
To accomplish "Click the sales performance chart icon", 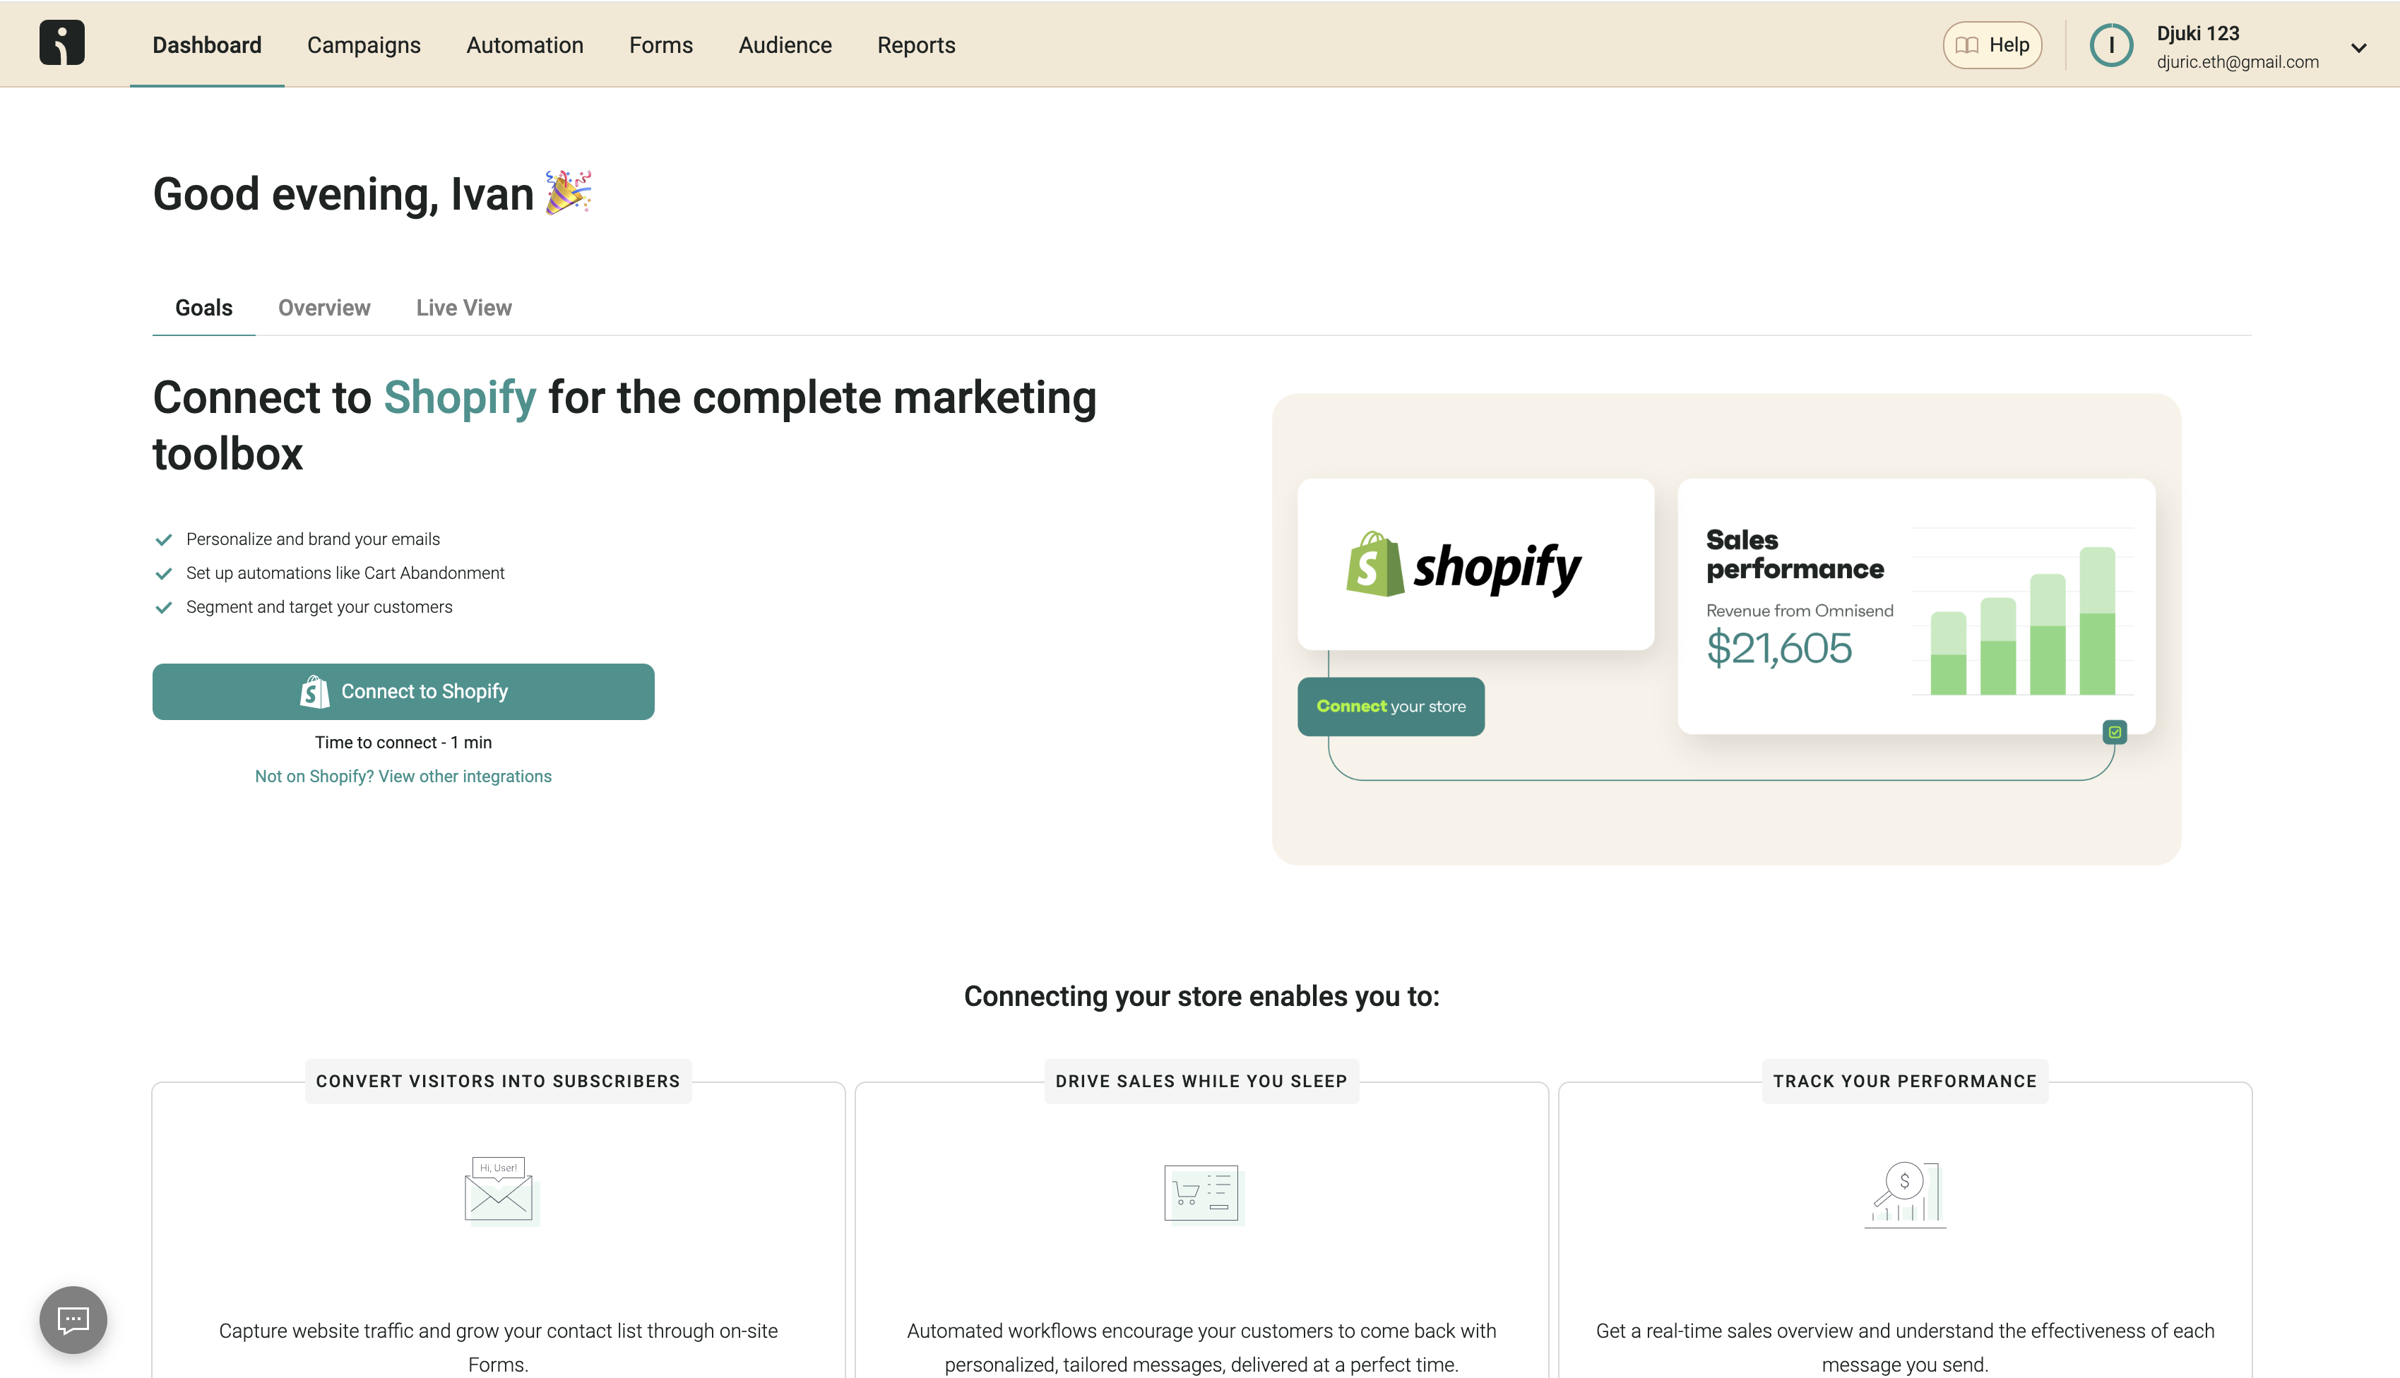I will pyautogui.click(x=1905, y=1192).
